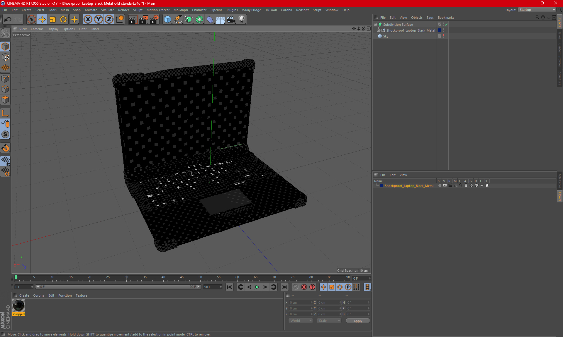Select the Move tool in toolbar
This screenshot has height=337, width=563.
(x=42, y=19)
